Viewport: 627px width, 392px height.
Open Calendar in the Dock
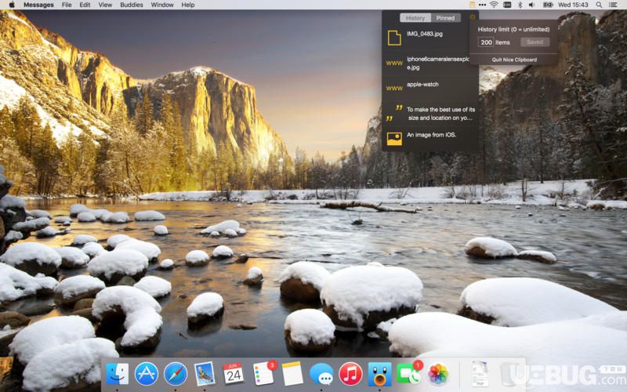[233, 373]
